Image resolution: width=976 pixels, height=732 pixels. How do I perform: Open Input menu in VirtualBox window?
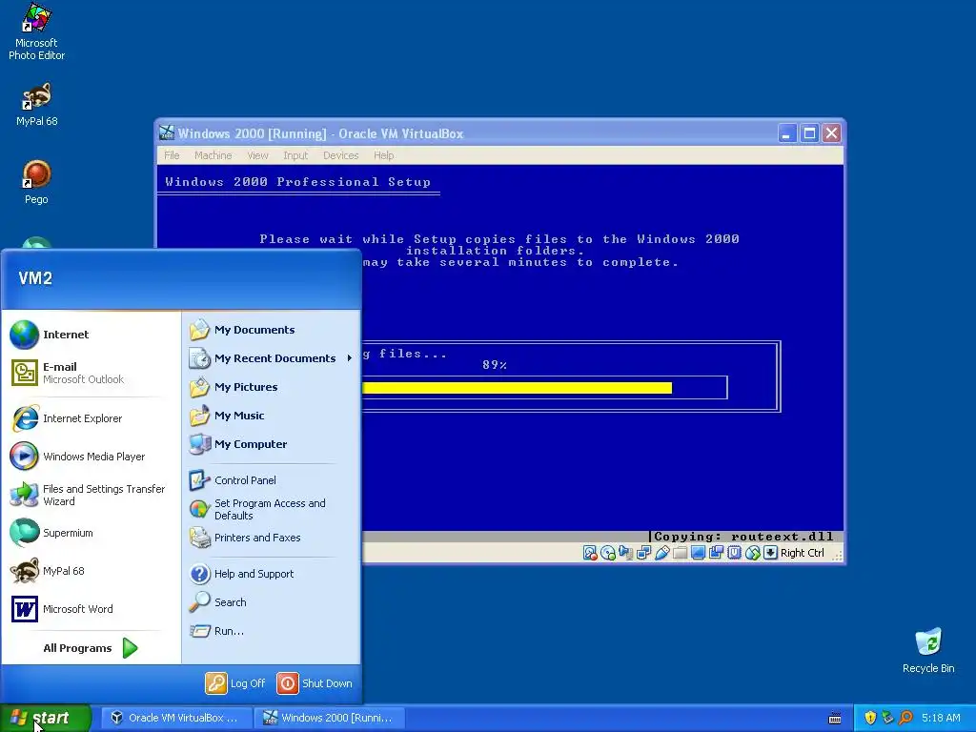295,155
